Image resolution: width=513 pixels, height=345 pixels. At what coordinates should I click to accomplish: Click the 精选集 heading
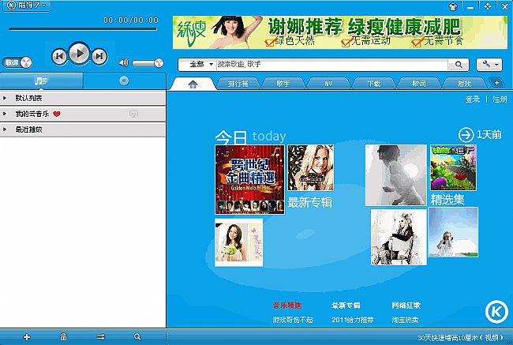pyautogui.click(x=447, y=199)
